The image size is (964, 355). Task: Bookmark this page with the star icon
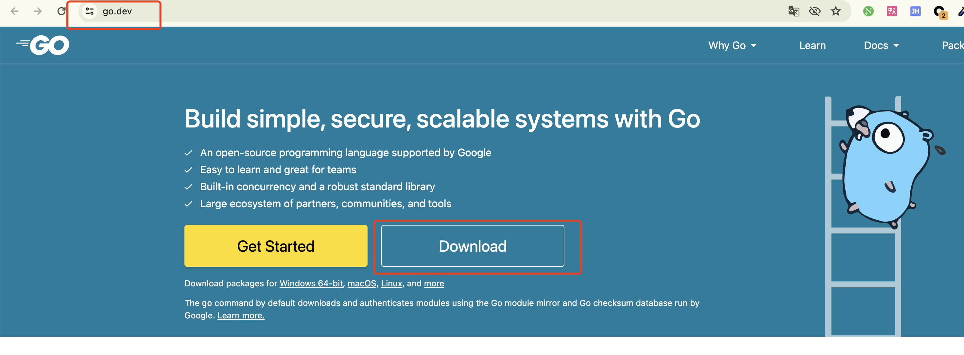tap(836, 11)
